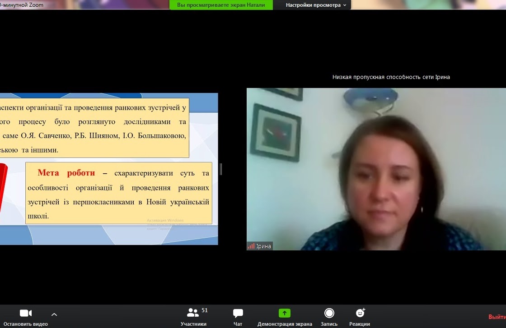The height and width of the screenshot is (328, 506).
Task: Click the camera icon to stop video
Action: coord(26,313)
